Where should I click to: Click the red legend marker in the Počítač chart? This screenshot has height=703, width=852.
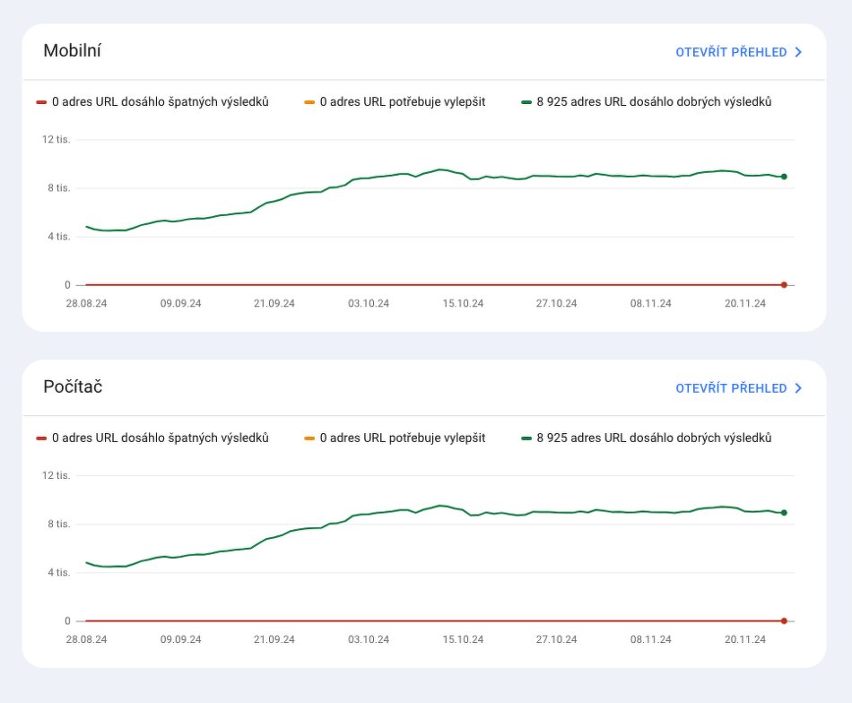tap(41, 438)
